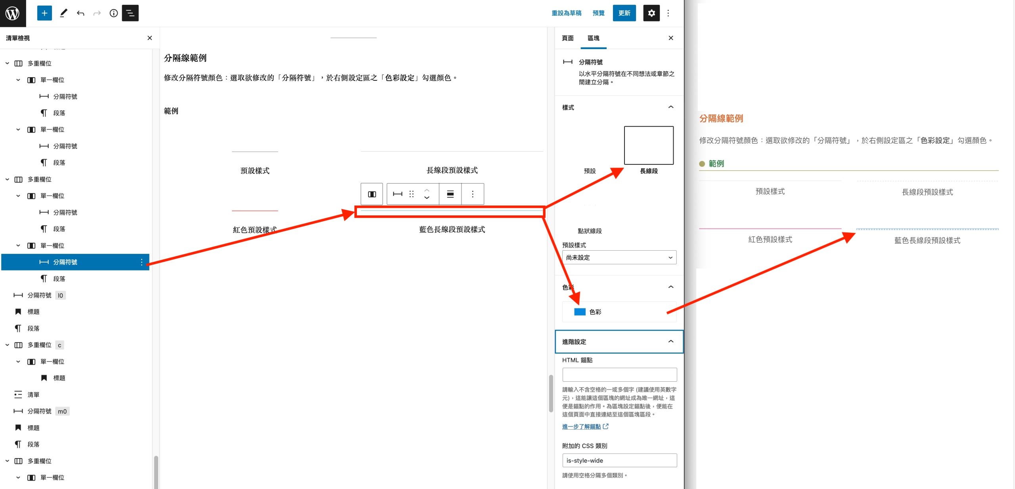Select the 長線段 style preview
The width and height of the screenshot is (1015, 489).
click(649, 145)
